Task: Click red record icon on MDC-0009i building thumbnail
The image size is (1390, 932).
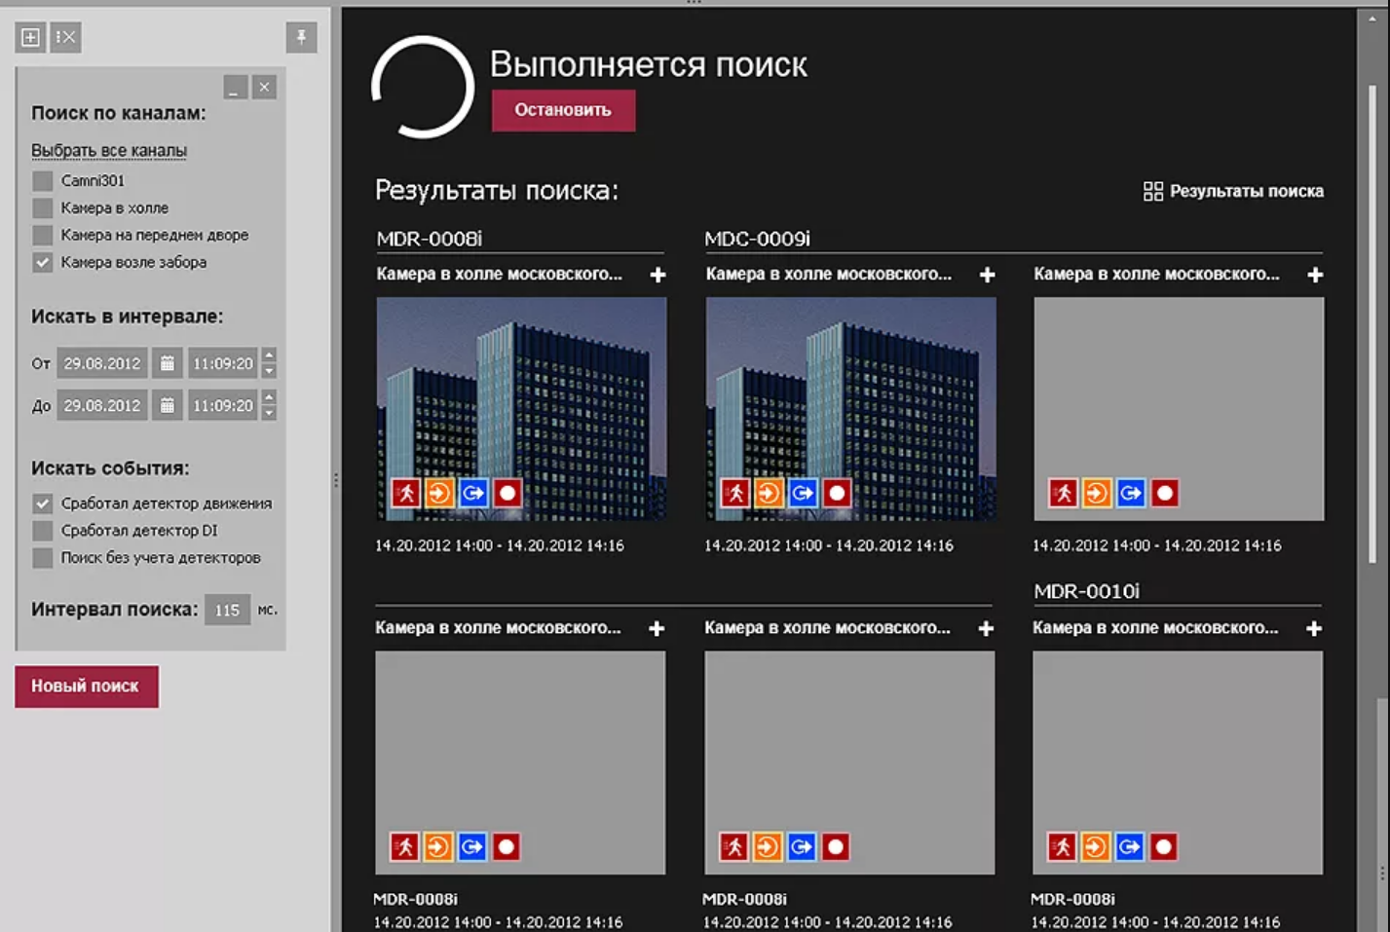Action: (837, 493)
